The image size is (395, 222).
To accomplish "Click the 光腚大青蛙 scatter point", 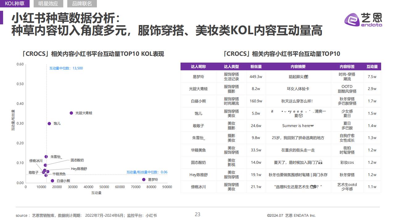I will point(71,113).
